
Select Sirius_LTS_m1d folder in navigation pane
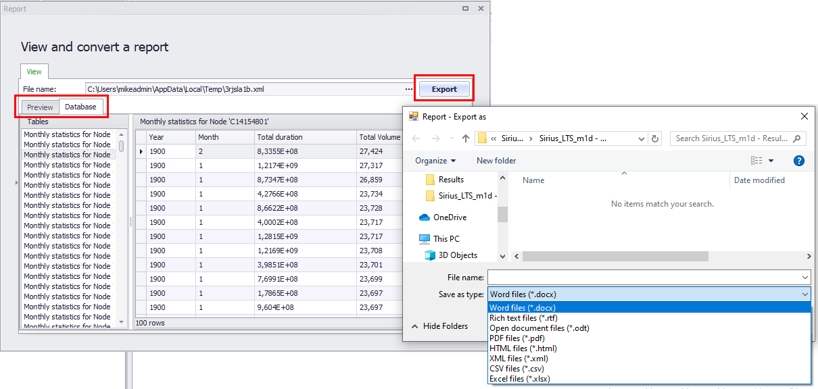[460, 196]
